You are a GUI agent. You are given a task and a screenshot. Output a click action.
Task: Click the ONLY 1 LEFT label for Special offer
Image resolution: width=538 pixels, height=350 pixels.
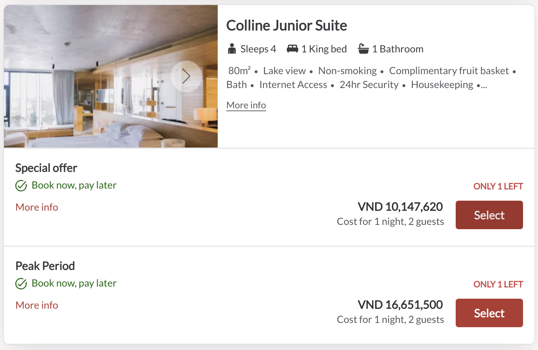[498, 186]
